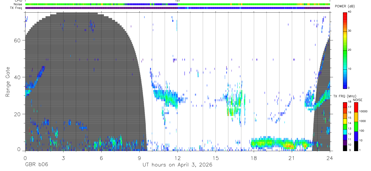The width and height of the screenshot is (371, 171).
Task: Click x-axis tick label '21'
Action: click(x=292, y=158)
